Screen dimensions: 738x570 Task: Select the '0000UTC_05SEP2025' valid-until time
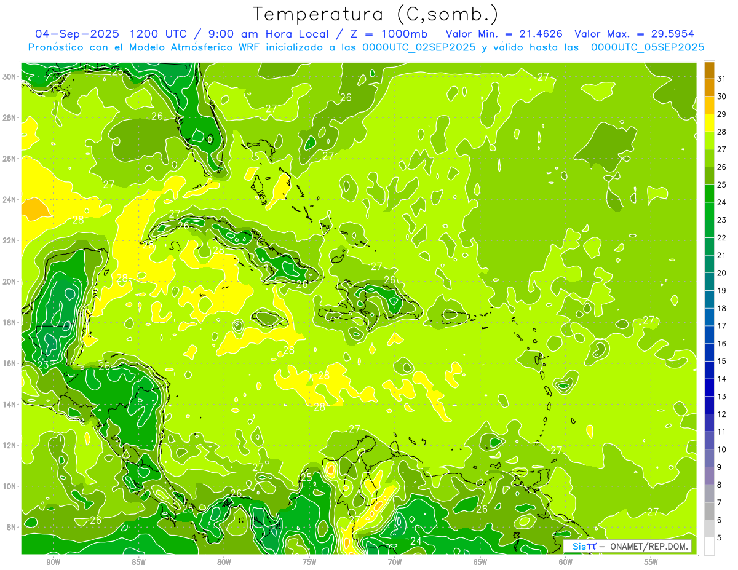[x=648, y=47]
